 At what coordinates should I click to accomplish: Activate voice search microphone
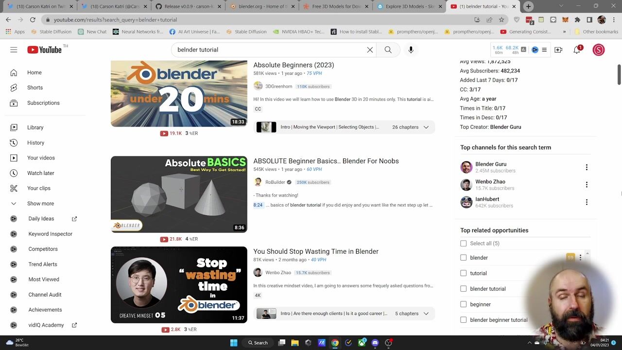pos(411,50)
